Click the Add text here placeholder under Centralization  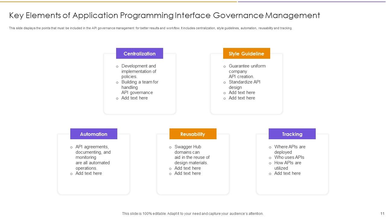[134, 98]
